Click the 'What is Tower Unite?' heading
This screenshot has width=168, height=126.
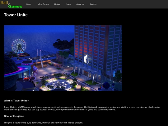(x=16, y=100)
